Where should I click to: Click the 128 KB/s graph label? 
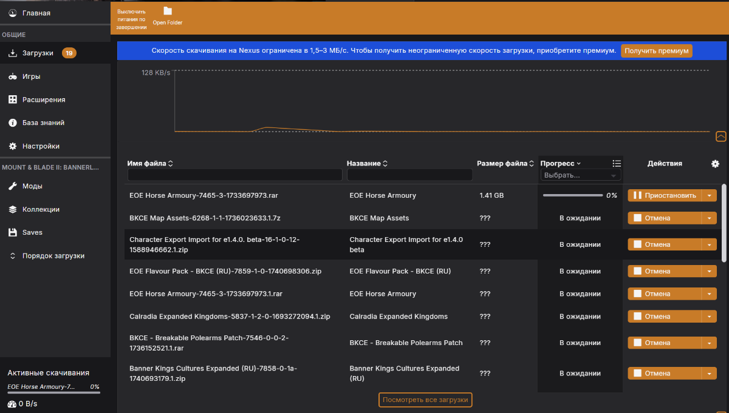pos(156,72)
